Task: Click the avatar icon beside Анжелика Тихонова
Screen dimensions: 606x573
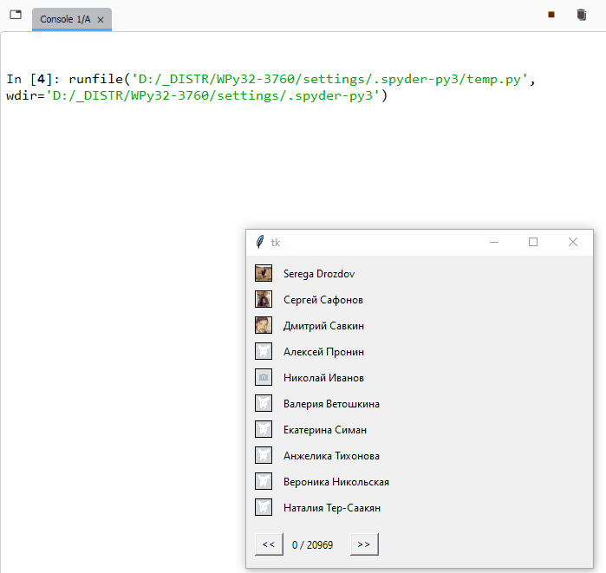Action: tap(264, 456)
